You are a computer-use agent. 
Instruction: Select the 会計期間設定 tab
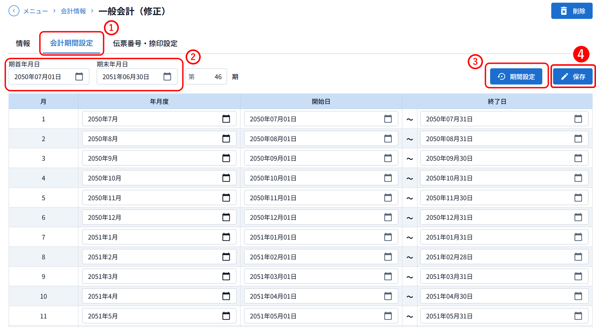click(71, 43)
